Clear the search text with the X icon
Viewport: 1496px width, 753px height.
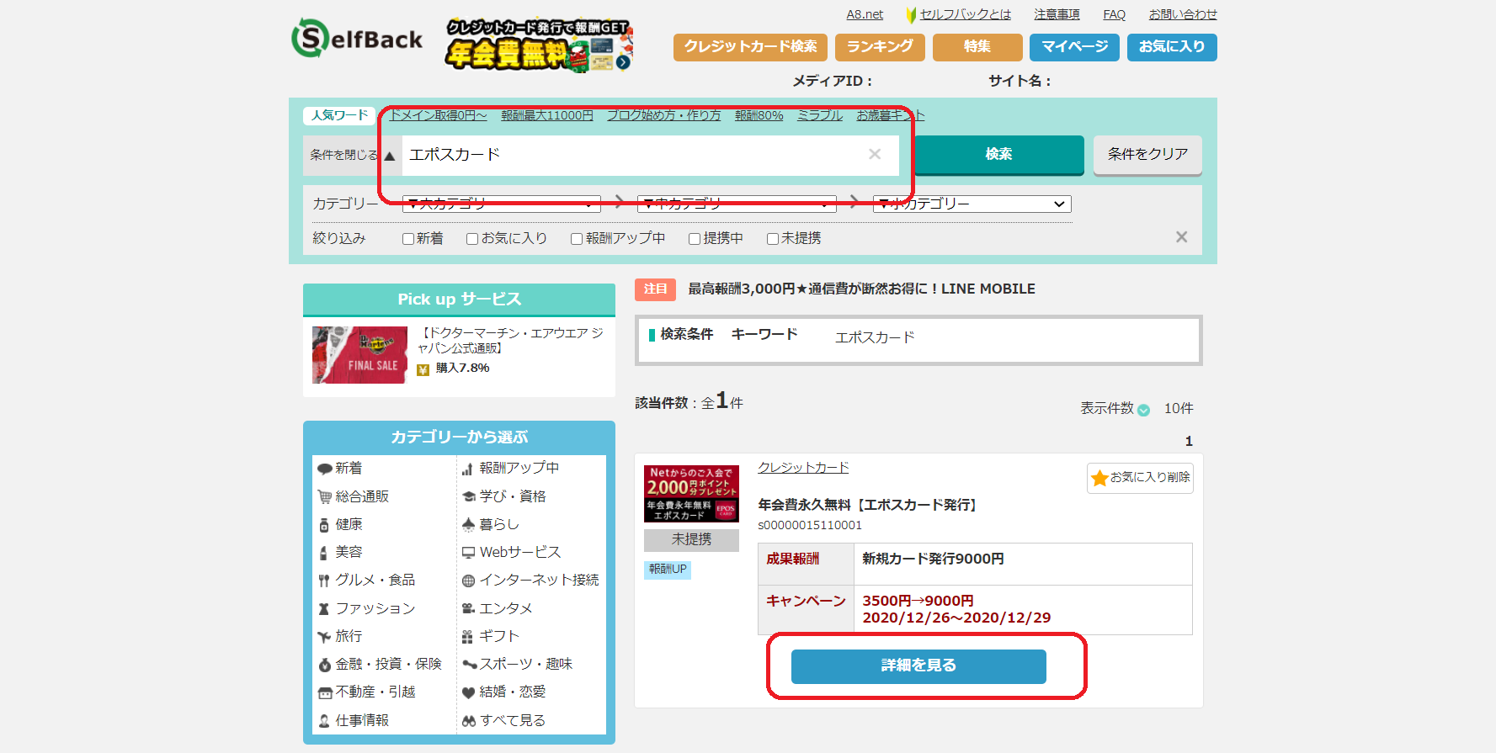(x=875, y=154)
